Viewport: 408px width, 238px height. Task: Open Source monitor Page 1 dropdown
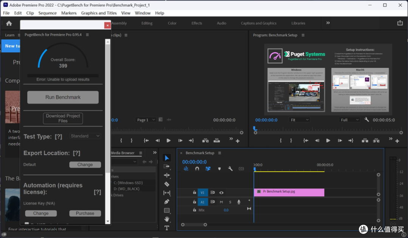pos(146,120)
